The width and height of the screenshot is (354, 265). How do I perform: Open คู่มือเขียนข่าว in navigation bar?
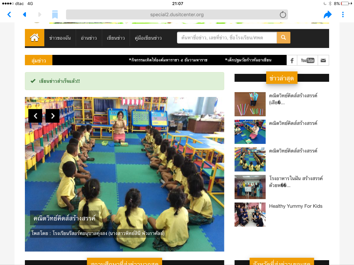(x=148, y=38)
